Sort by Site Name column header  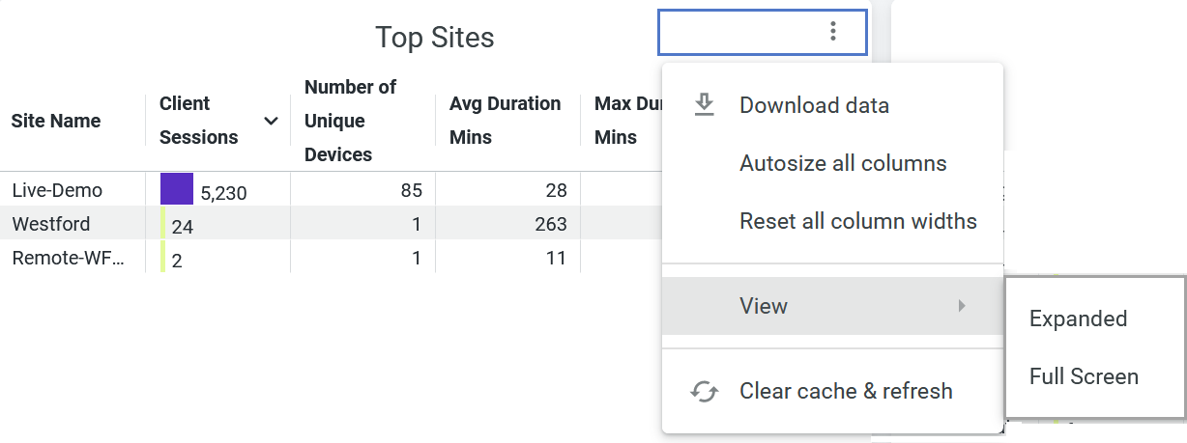(x=56, y=121)
